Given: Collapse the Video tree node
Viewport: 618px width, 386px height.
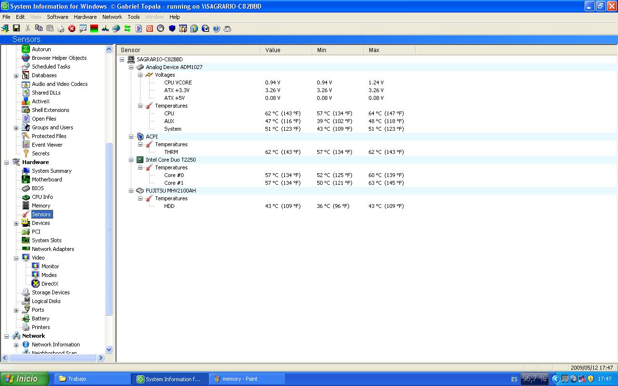Looking at the screenshot, I should click(x=16, y=258).
